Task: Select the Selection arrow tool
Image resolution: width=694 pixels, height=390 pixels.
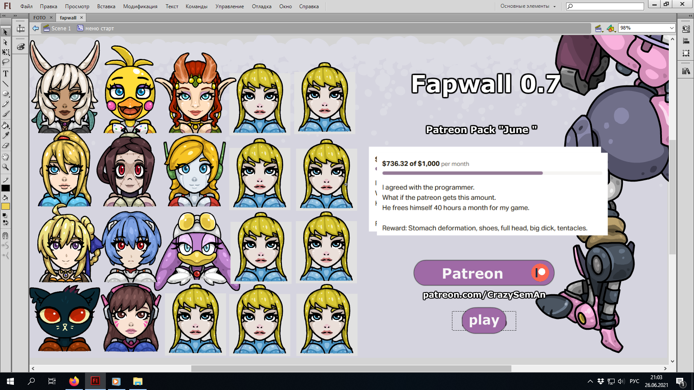Action: (6, 32)
